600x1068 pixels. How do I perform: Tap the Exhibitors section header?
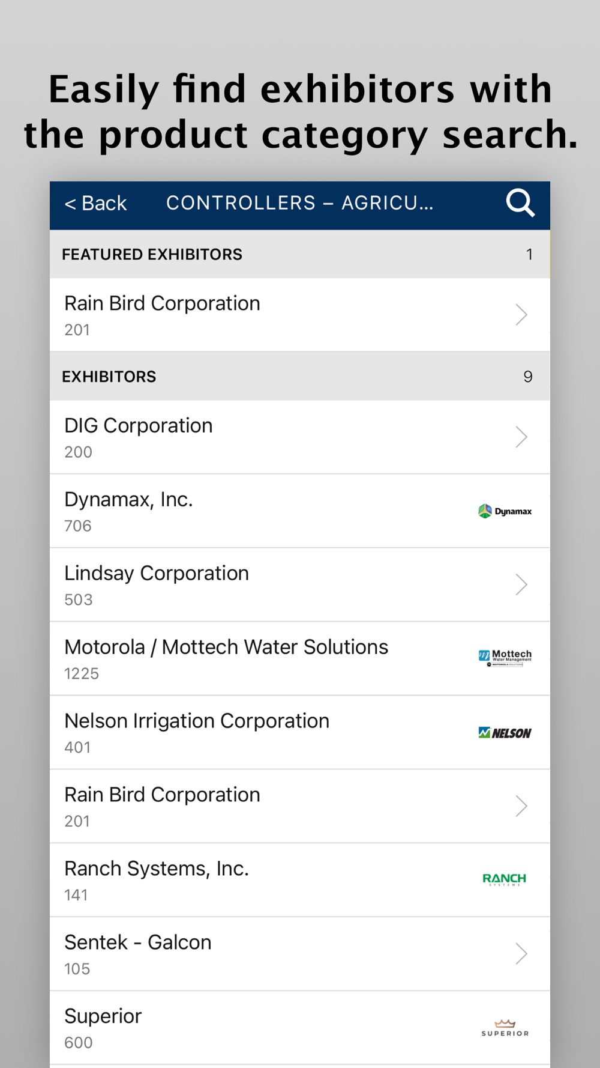tap(109, 377)
